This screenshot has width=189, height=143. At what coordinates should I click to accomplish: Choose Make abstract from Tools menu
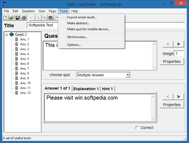(91, 23)
